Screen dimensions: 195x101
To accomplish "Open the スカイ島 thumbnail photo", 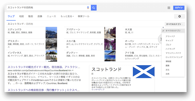I will click(x=110, y=44).
